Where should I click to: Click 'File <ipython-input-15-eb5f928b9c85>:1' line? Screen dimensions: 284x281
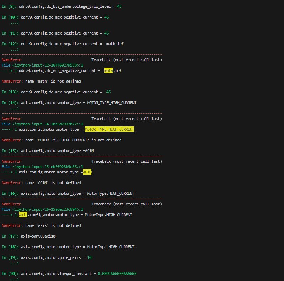click(42, 167)
